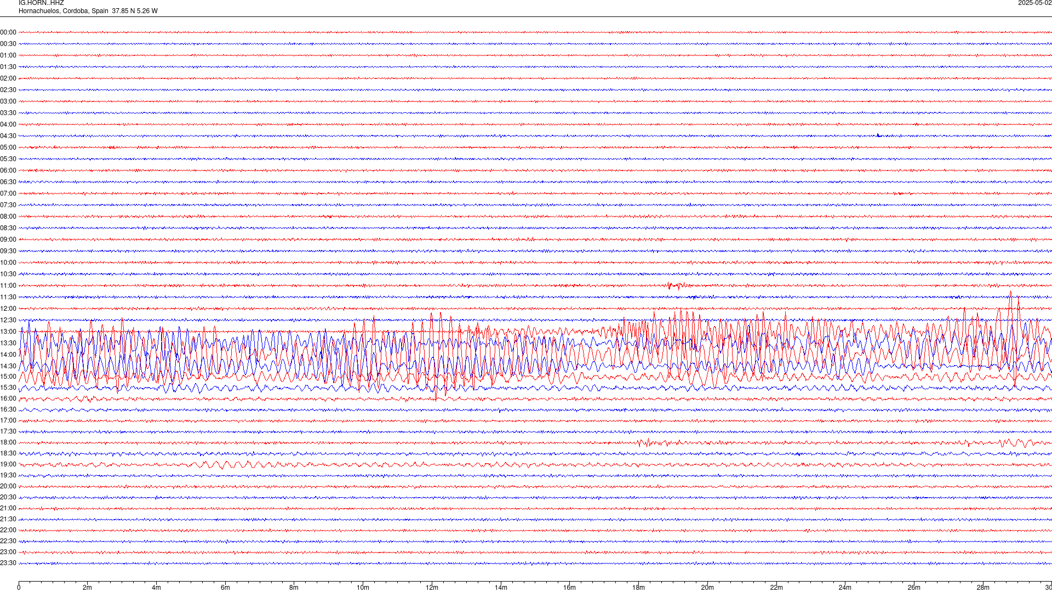Screen dimensions: 1052x592
Task: Select the 06:00 time row label
Action: click(8, 170)
